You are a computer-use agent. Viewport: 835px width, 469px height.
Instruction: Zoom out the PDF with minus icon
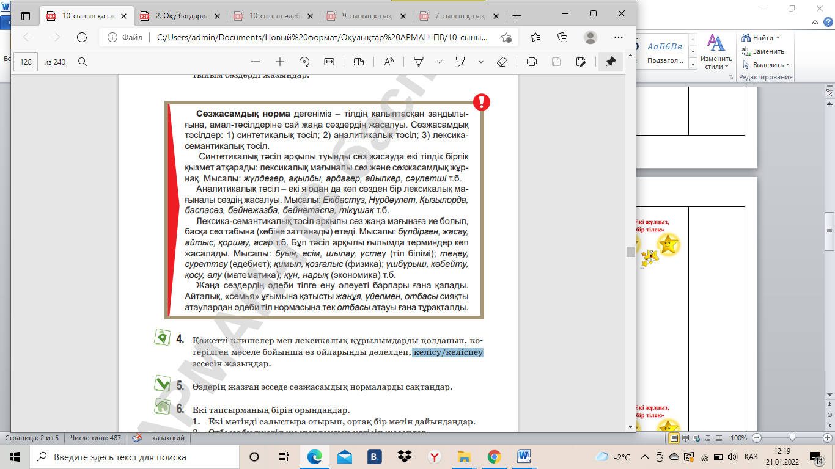click(x=256, y=62)
